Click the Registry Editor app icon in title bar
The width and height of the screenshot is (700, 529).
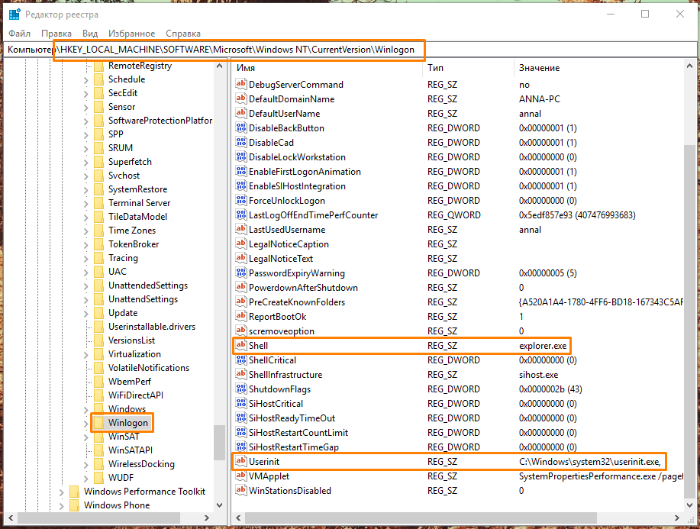click(x=15, y=15)
